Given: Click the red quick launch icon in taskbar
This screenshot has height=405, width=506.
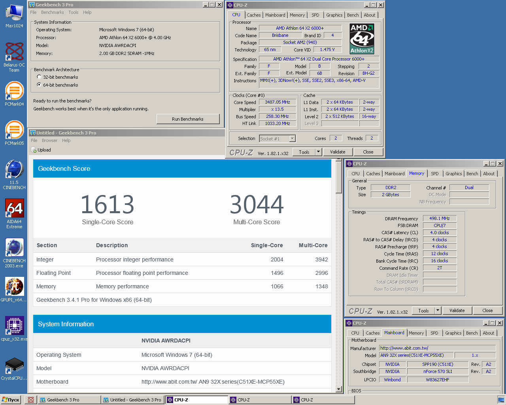Looking at the screenshot, I should (x=31, y=400).
